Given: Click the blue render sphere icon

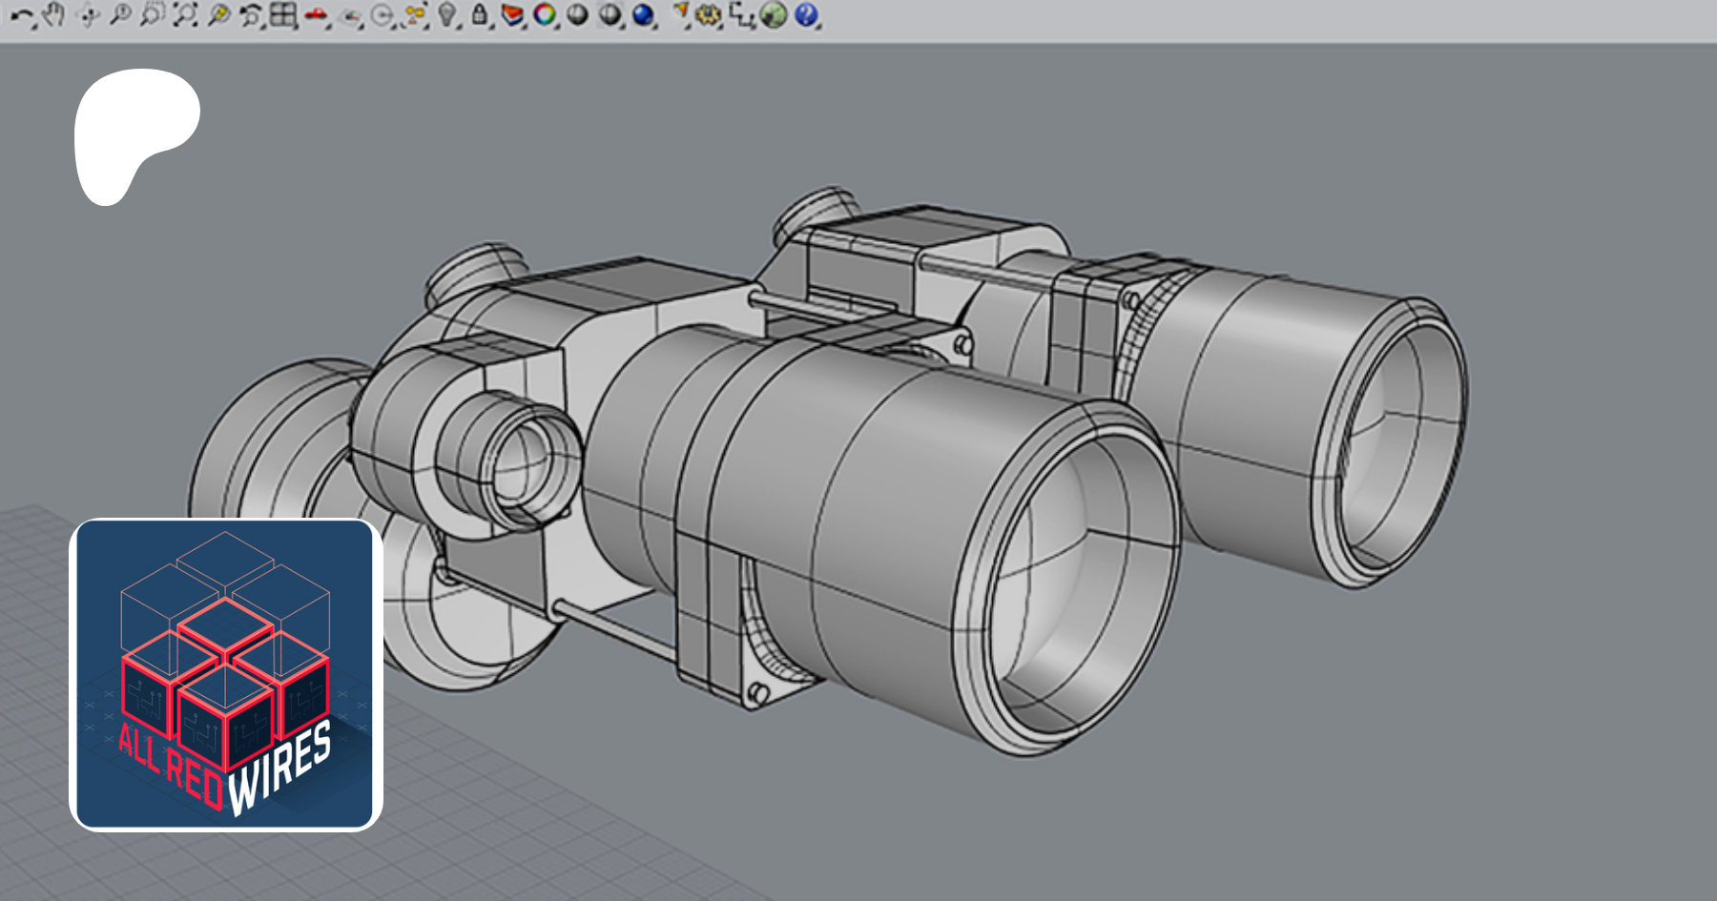Looking at the screenshot, I should (x=643, y=15).
